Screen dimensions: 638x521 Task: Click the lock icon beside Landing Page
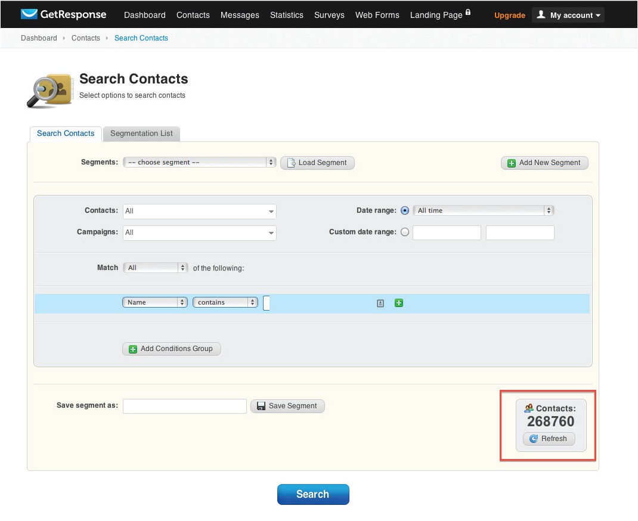(468, 12)
